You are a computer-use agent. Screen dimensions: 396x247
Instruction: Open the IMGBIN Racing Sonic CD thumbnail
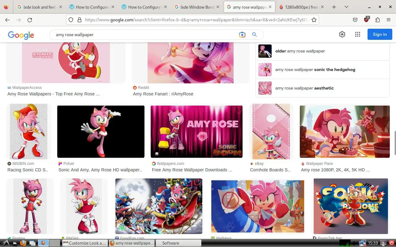pos(28,132)
